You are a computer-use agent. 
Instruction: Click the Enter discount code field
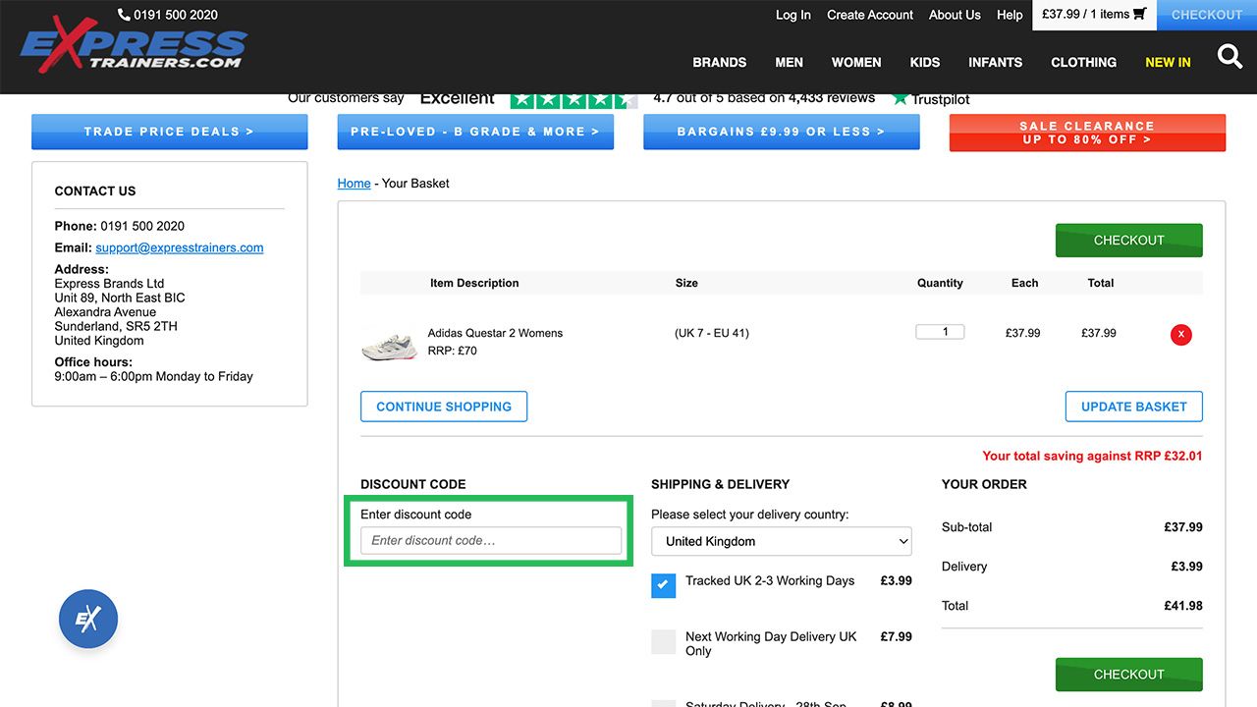point(490,540)
